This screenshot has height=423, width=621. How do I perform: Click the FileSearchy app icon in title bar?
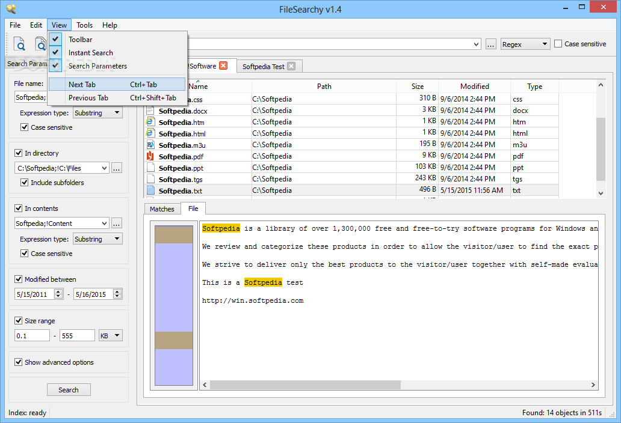(11, 8)
